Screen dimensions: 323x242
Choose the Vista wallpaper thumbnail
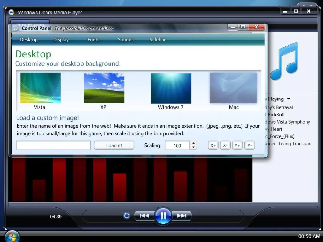[40, 88]
